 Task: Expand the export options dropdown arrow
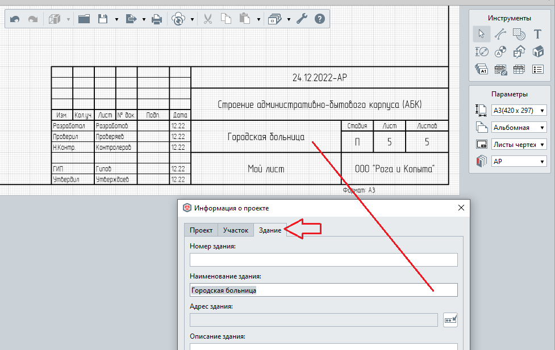click(x=144, y=19)
